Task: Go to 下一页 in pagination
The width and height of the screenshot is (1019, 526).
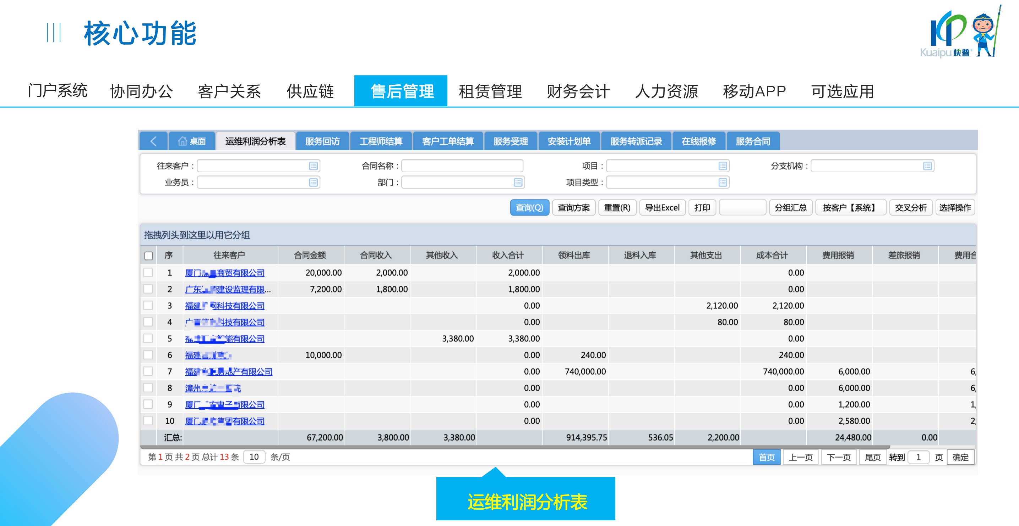Action: tap(838, 457)
